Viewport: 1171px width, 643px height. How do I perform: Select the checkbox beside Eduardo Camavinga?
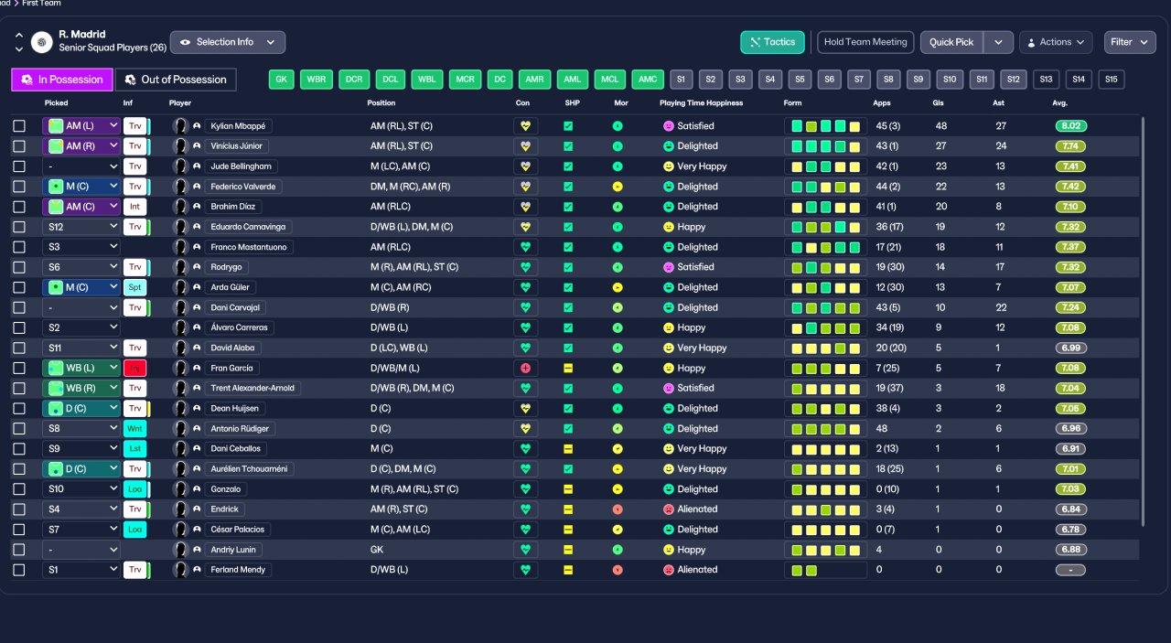19,227
